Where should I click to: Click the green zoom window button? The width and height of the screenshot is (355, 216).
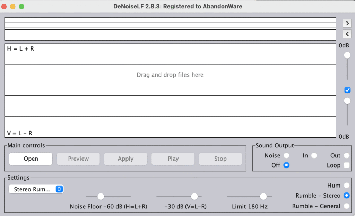pyautogui.click(x=21, y=7)
